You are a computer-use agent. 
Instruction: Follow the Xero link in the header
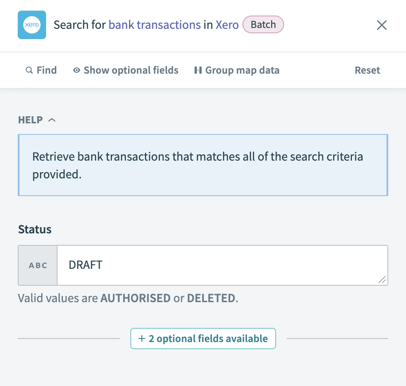(x=227, y=25)
